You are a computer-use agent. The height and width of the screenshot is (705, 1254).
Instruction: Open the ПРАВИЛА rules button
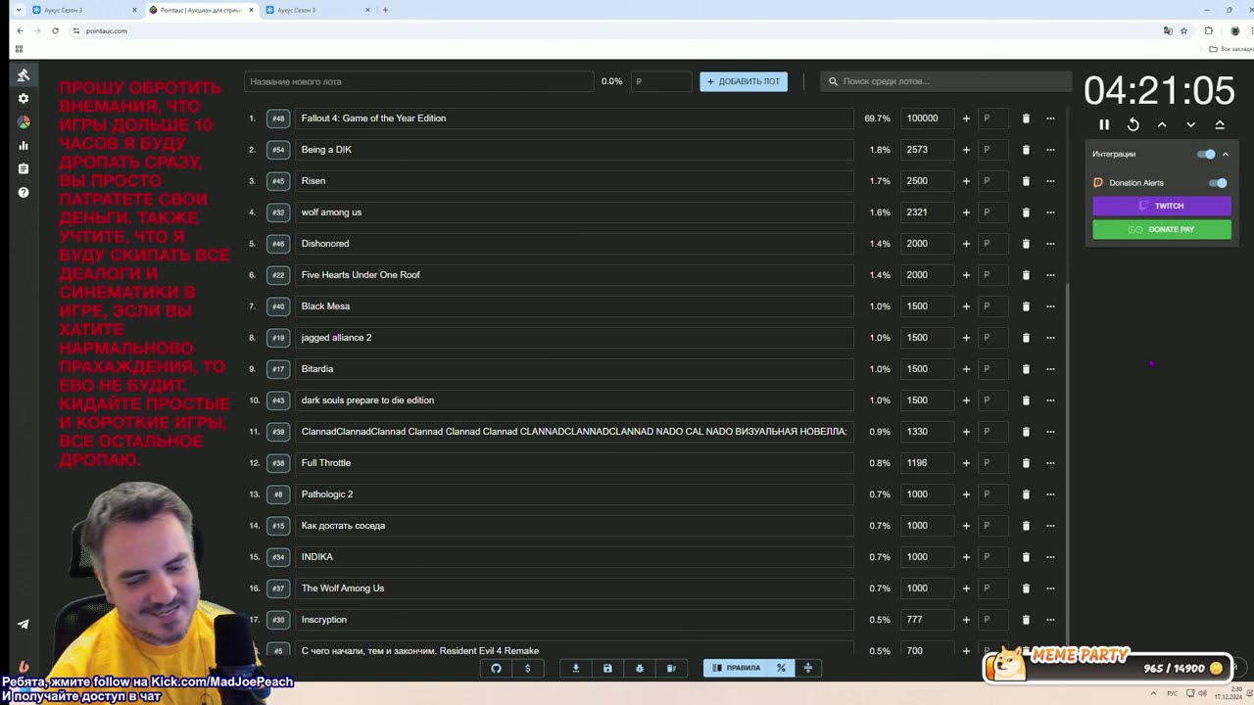pyautogui.click(x=737, y=668)
